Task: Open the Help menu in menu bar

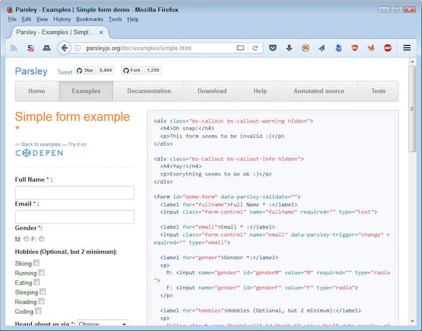Action: [x=133, y=19]
